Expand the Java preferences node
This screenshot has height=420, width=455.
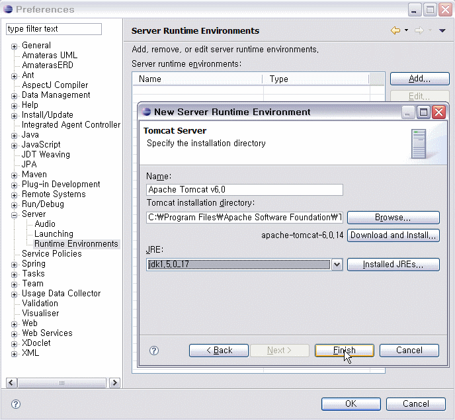coord(14,135)
